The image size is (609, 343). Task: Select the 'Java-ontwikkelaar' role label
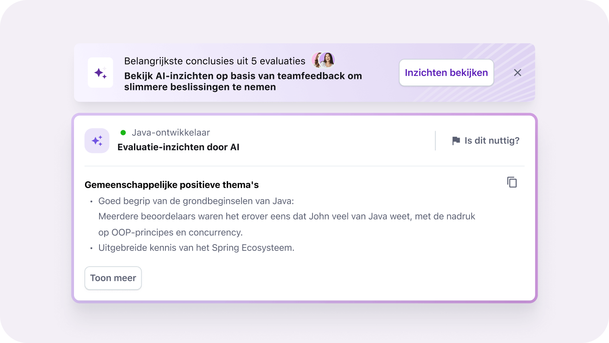171,132
